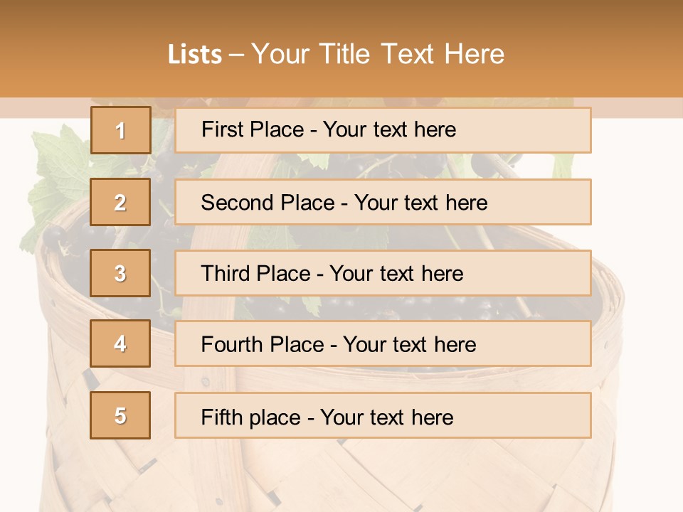Screen dimensions: 683x512
Task: Click the green leaf in background photo
Action: pyautogui.click(x=57, y=183)
